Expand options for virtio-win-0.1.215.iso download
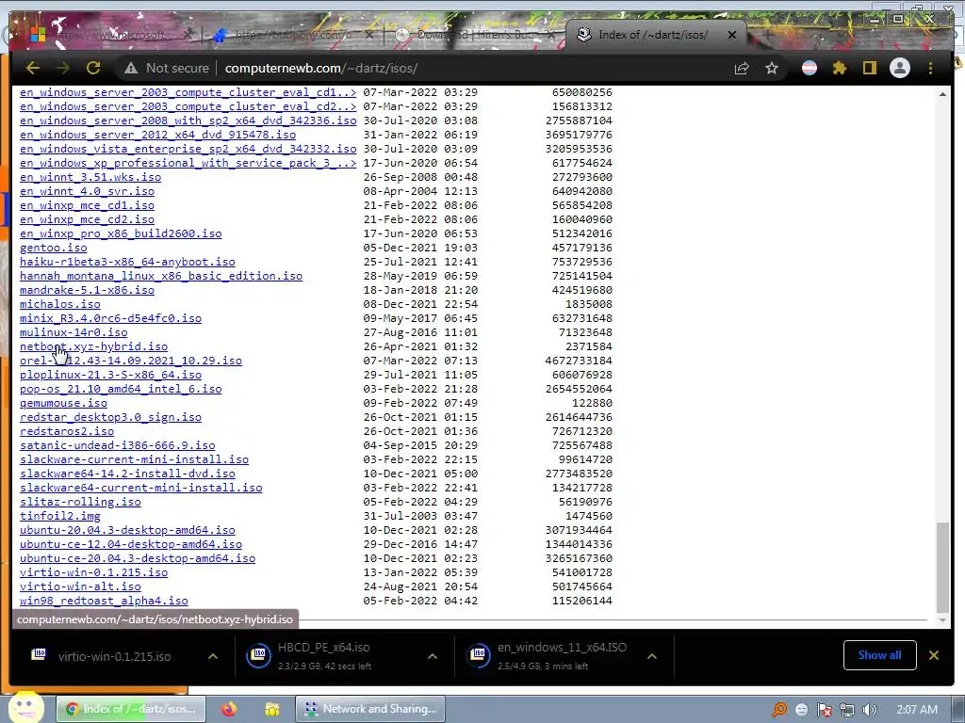Screen dimensions: 965x723 coord(213,656)
